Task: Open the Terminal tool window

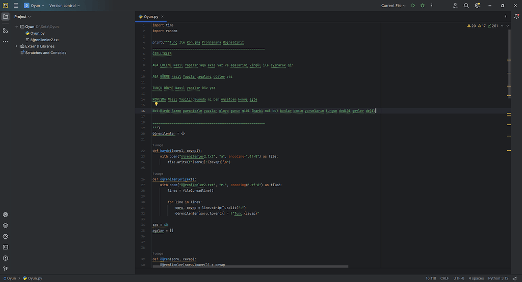Action: click(x=5, y=247)
